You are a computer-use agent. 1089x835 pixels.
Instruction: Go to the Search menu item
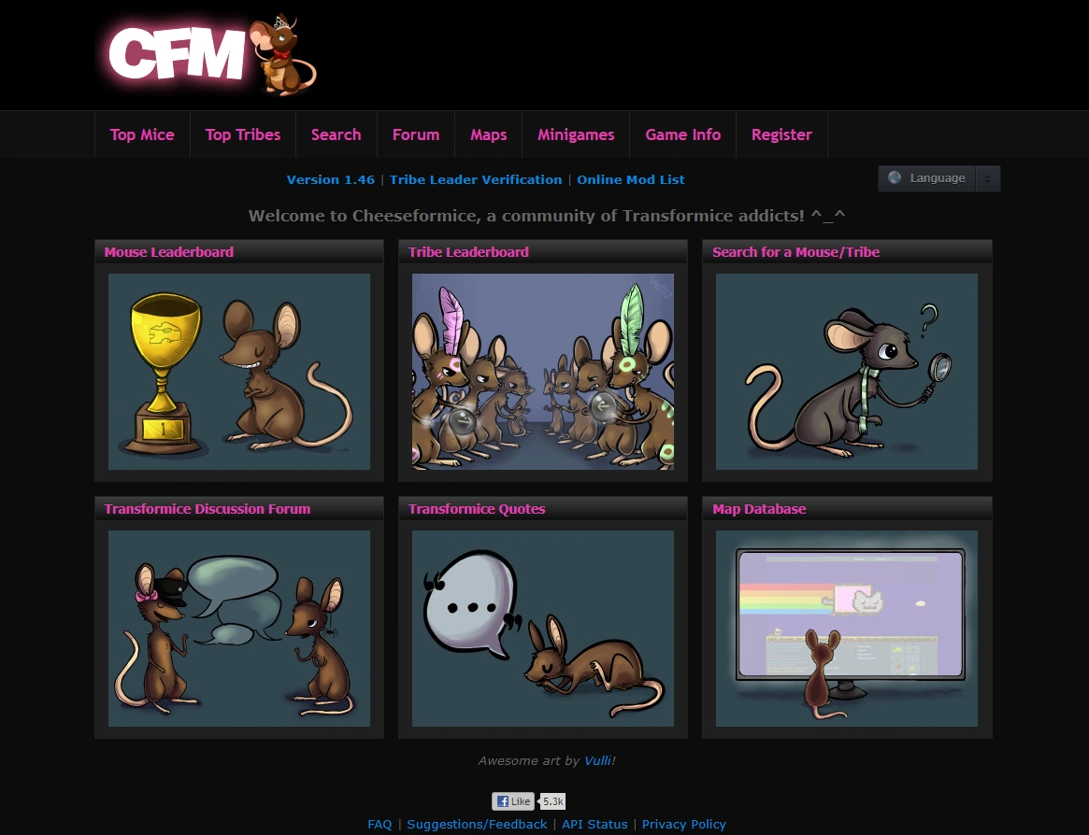[337, 134]
